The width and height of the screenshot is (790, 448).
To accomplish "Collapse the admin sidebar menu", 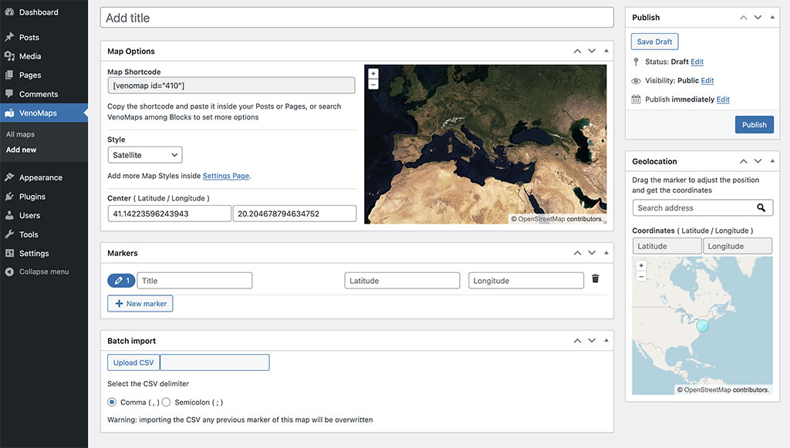I will (x=44, y=272).
